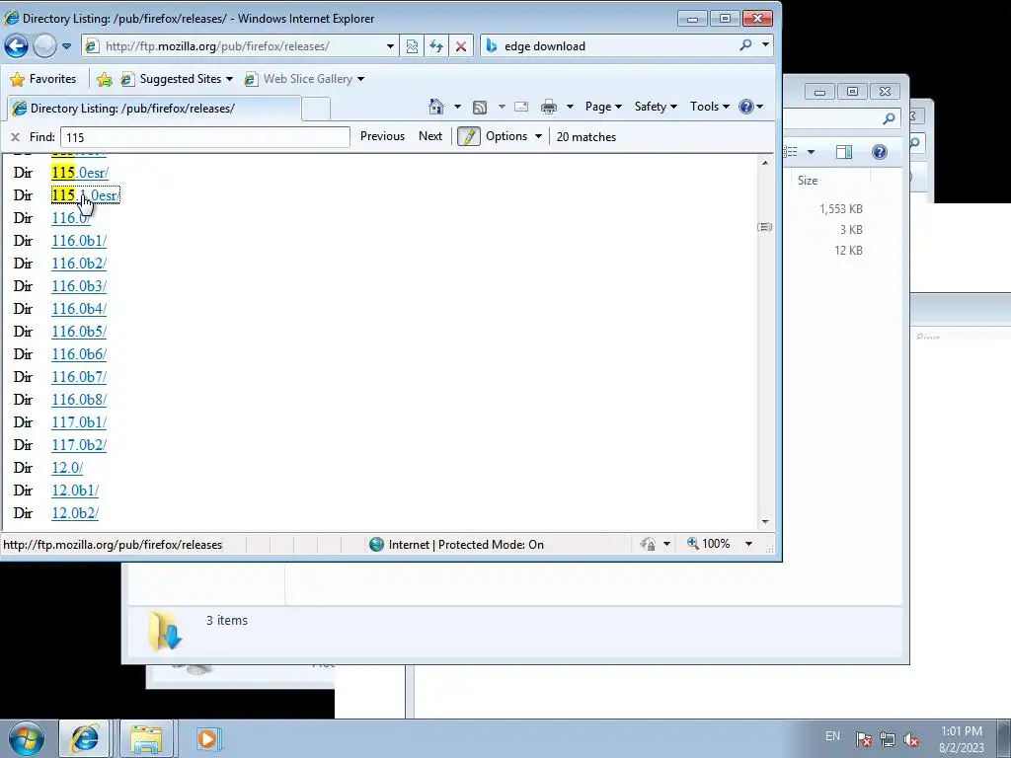Expand the Print options dropdown arrow
The image size is (1011, 758).
(570, 107)
